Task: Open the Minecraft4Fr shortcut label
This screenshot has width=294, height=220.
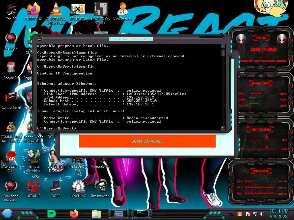Action: pos(100,166)
